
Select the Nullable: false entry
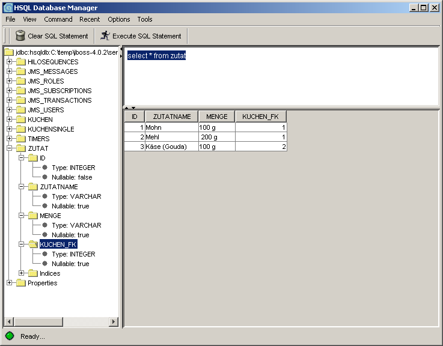click(72, 177)
